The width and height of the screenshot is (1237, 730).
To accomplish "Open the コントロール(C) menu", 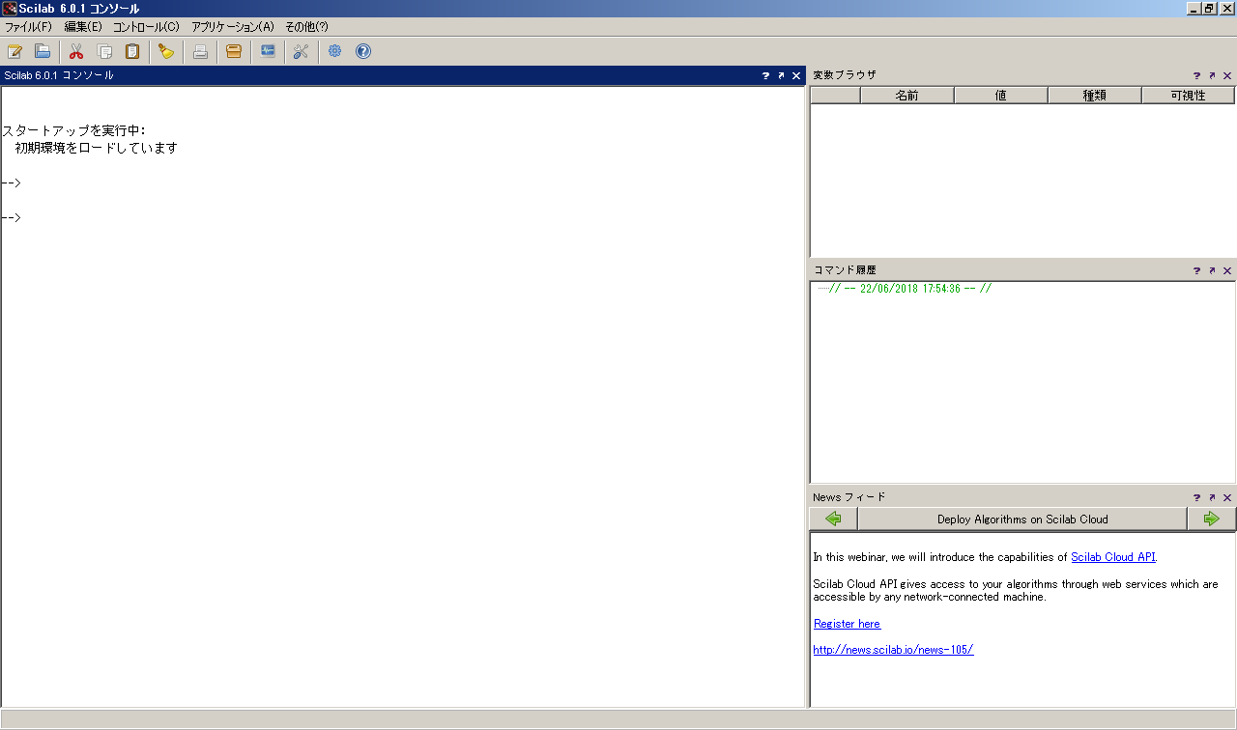I will (x=146, y=27).
